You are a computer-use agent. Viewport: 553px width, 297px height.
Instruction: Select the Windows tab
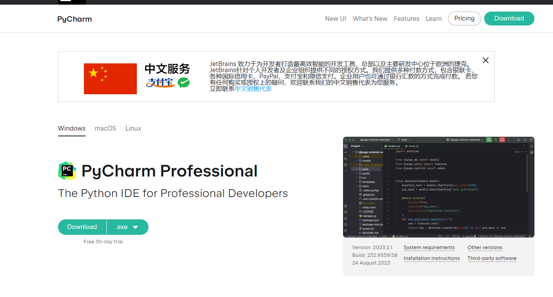click(x=72, y=128)
